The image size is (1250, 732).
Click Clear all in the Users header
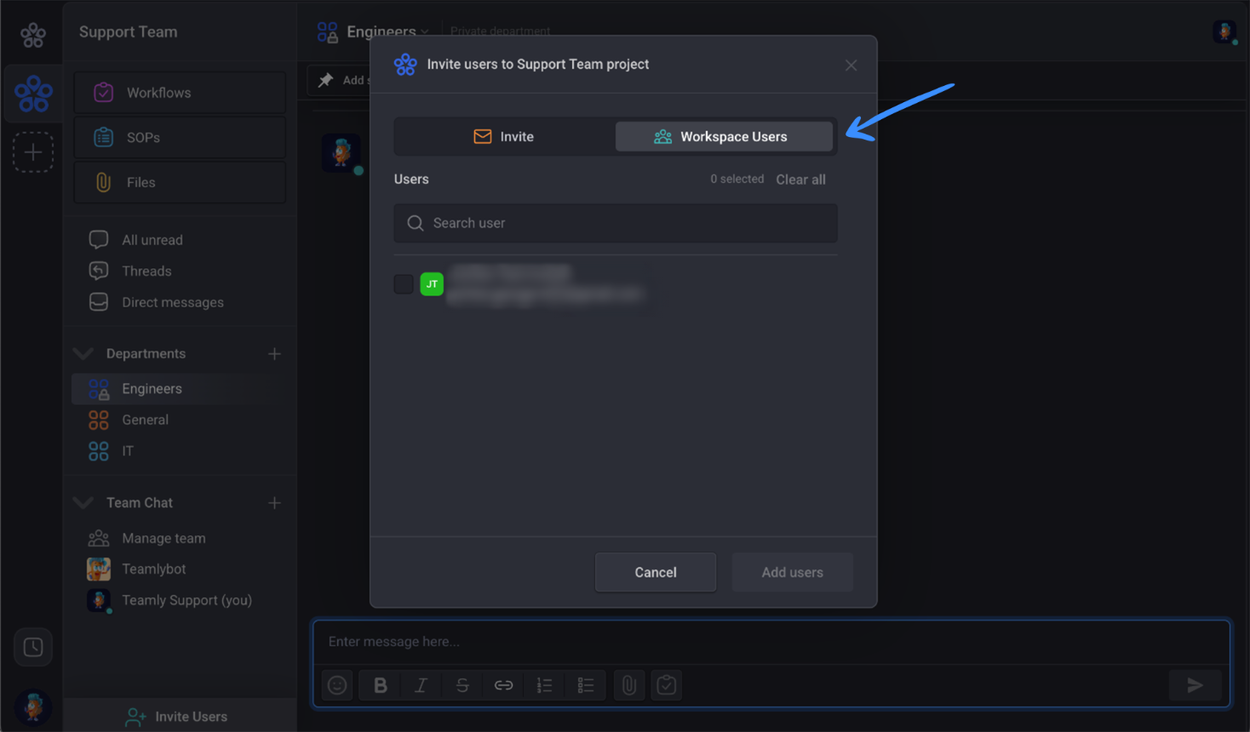pyautogui.click(x=800, y=180)
